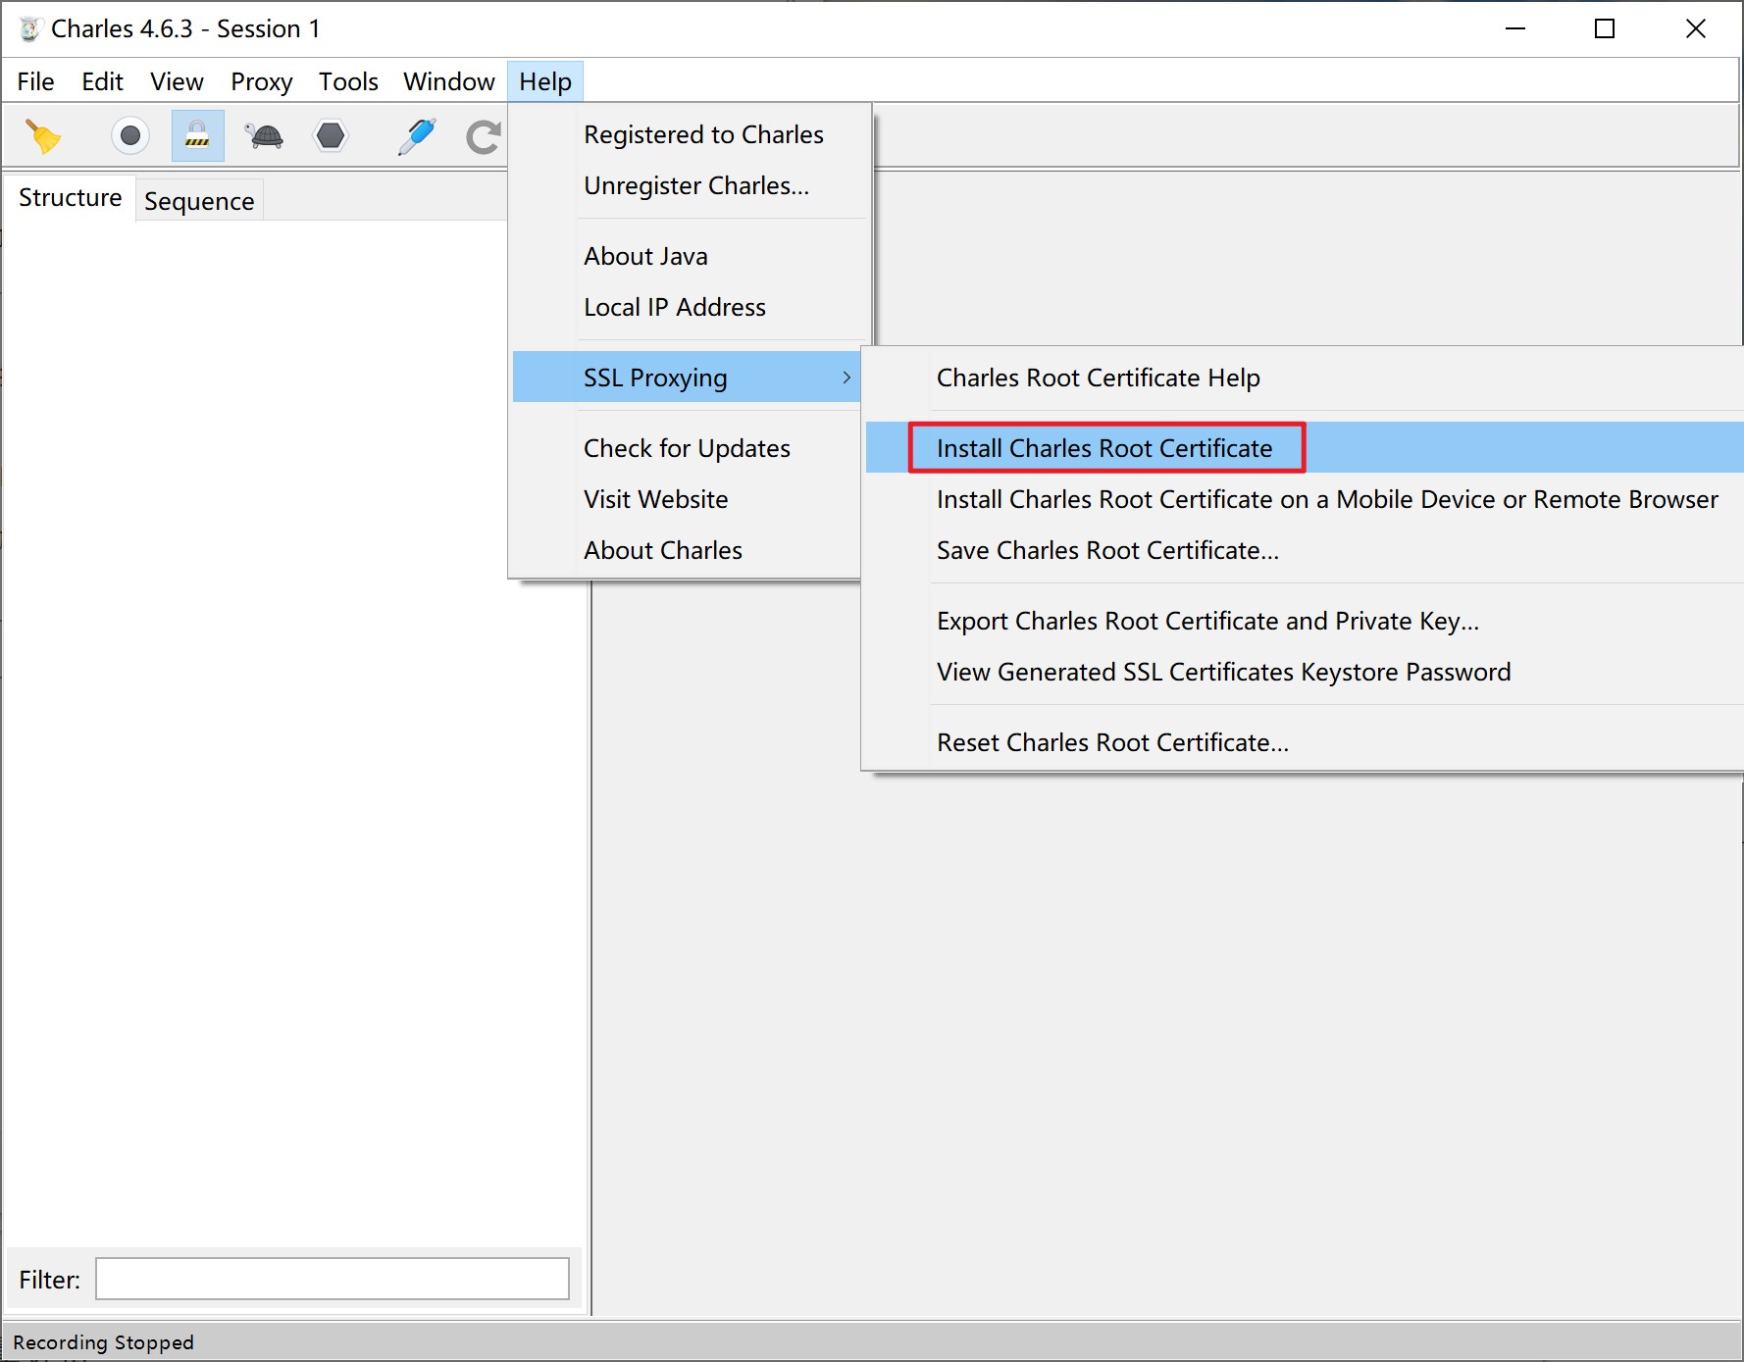This screenshot has width=1744, height=1362.
Task: Maximize the Charles window
Action: coord(1605,29)
